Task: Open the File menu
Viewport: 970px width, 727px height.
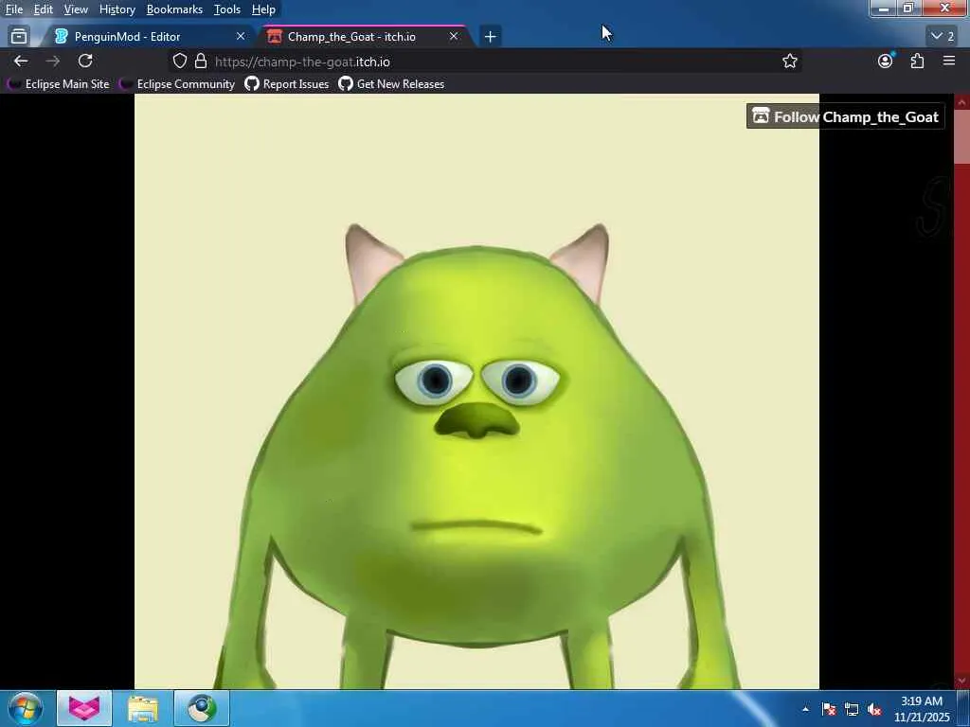Action: 14,9
